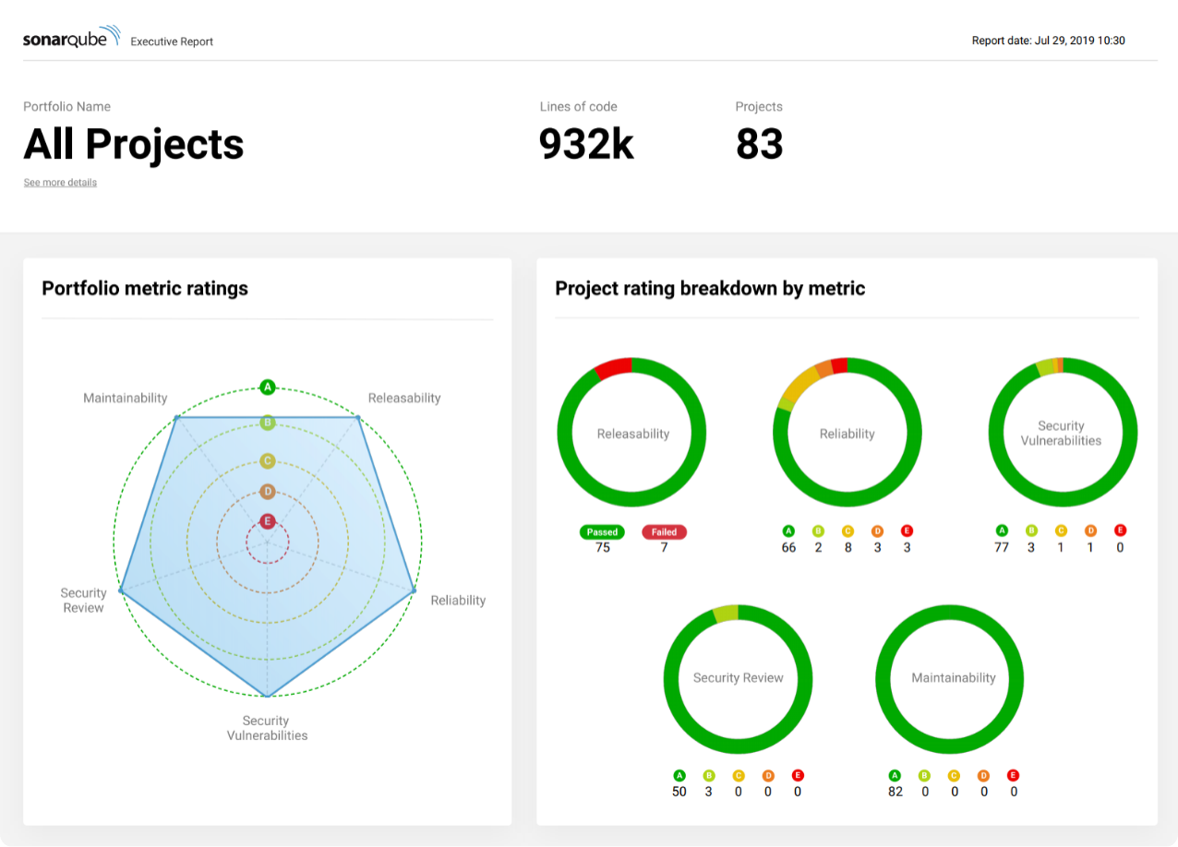Screen dimensions: 1178x847
Task: Select the D grade icon under Releasability metrics
Action: click(x=878, y=531)
